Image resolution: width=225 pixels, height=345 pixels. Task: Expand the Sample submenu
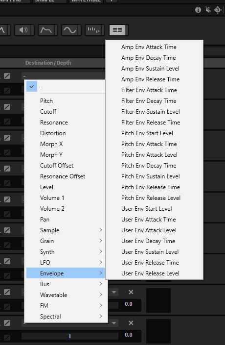click(x=66, y=230)
